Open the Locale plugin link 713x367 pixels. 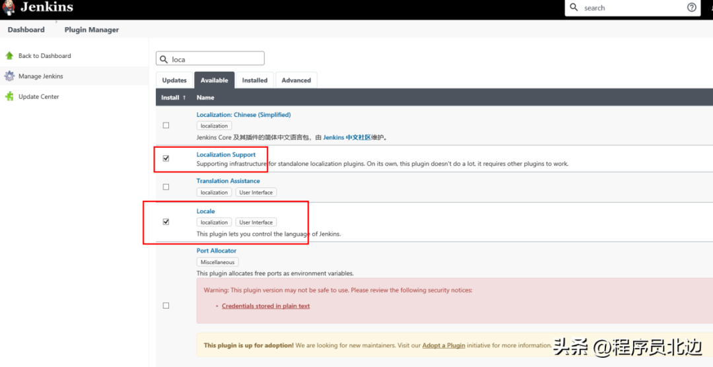pos(205,211)
